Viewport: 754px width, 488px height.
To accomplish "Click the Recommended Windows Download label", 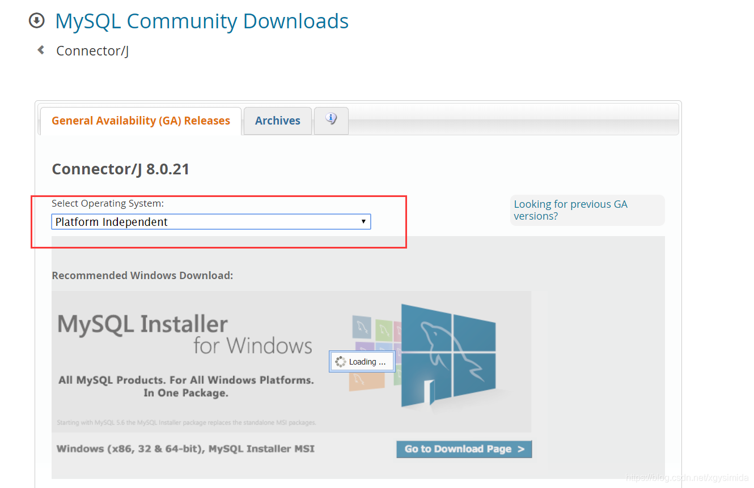I will [142, 275].
